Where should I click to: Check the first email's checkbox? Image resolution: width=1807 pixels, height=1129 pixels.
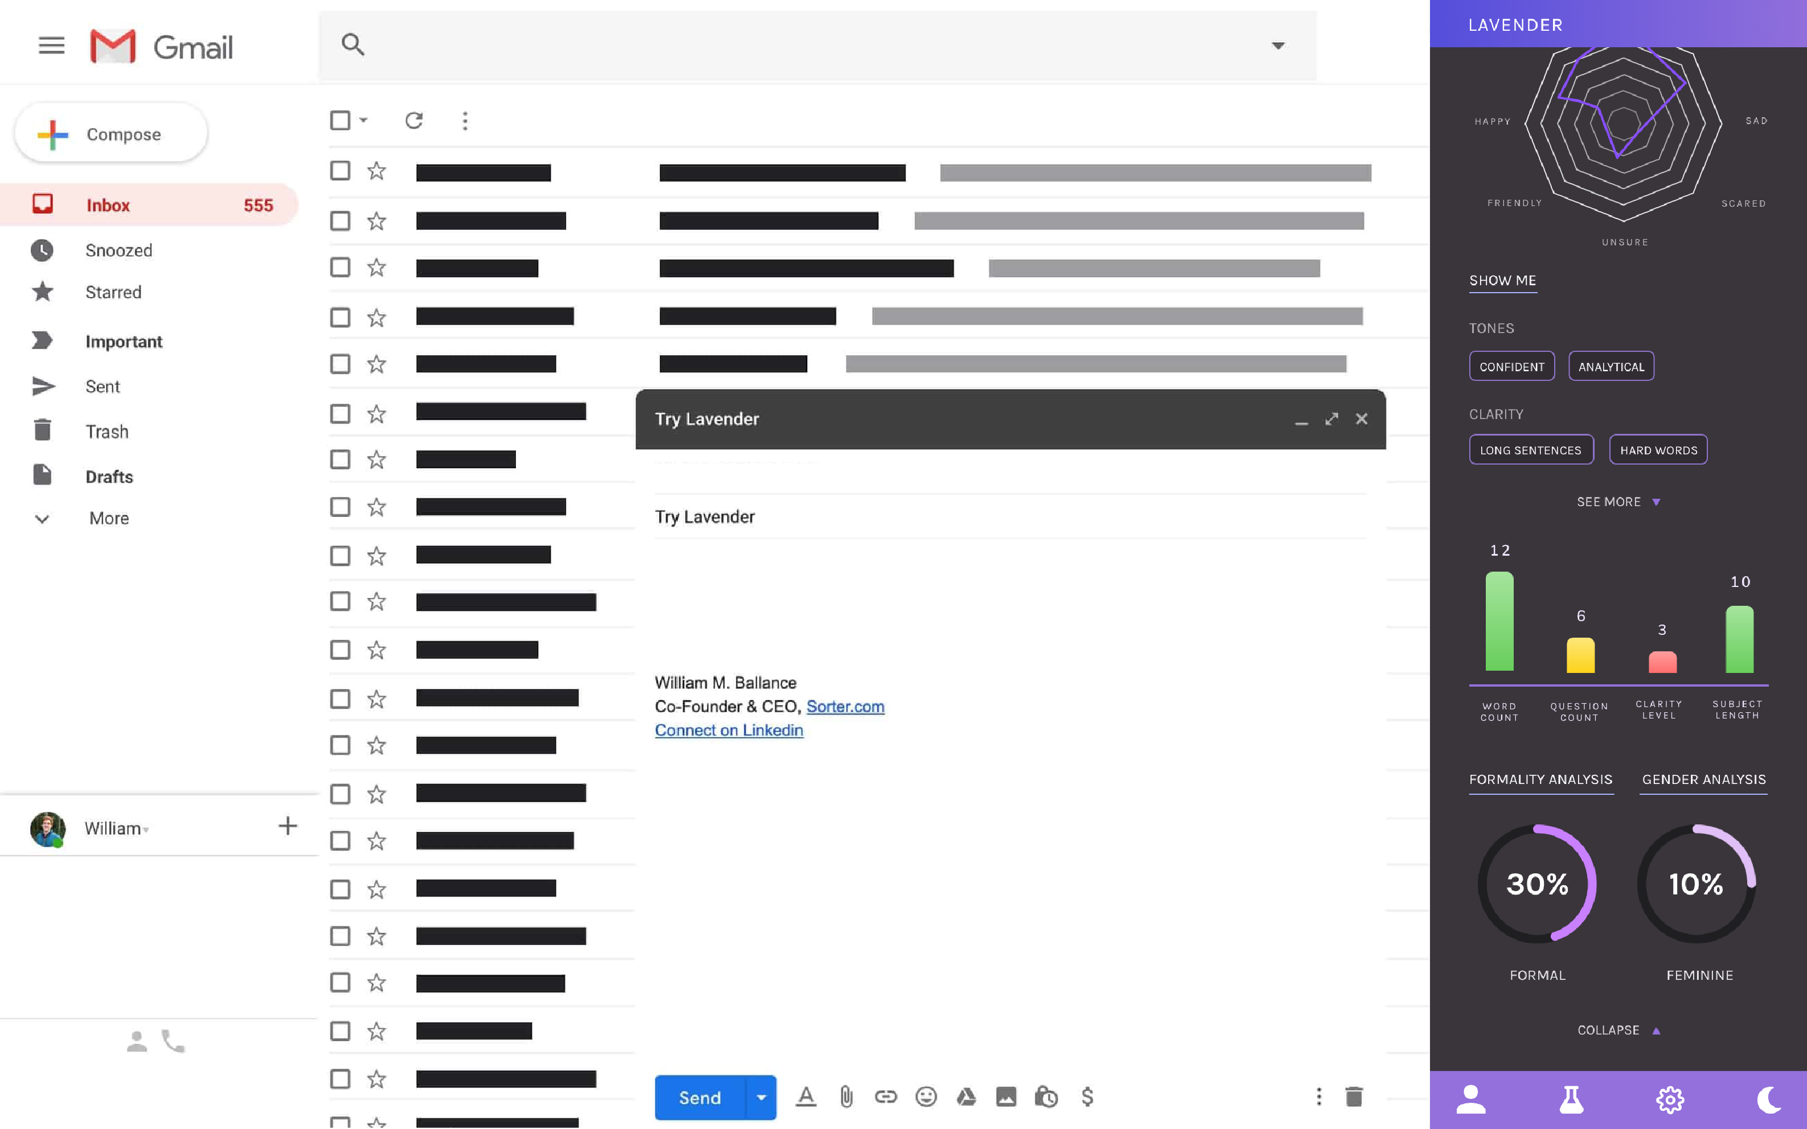[x=340, y=171]
